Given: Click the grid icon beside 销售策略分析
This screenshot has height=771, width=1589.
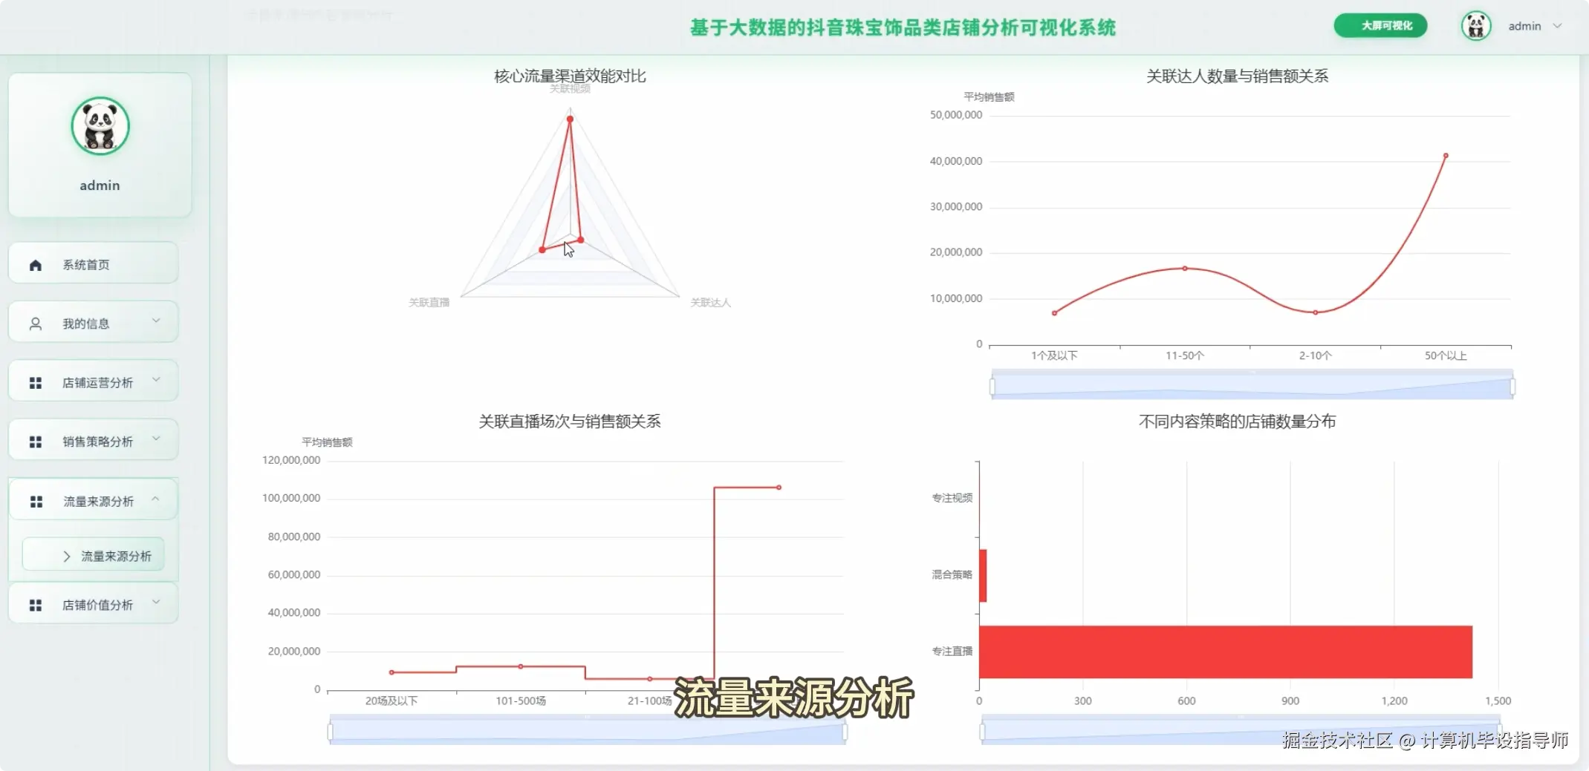Looking at the screenshot, I should 35,442.
